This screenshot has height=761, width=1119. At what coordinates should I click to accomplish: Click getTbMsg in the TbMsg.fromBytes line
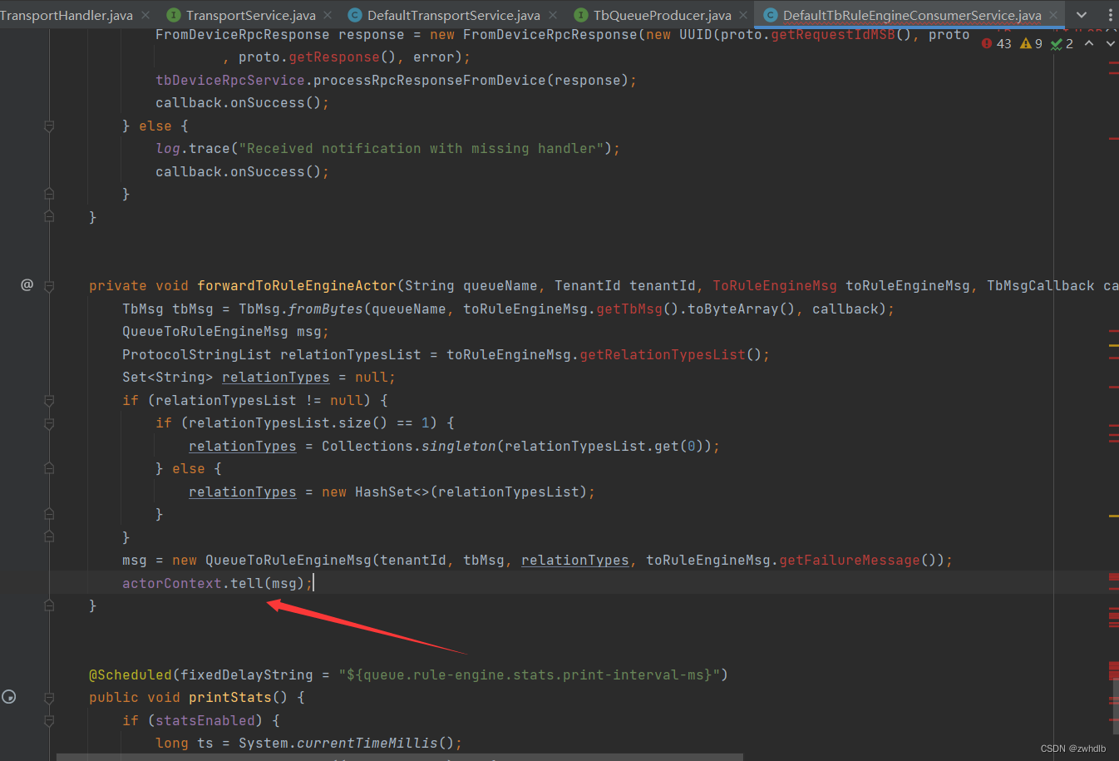point(629,309)
